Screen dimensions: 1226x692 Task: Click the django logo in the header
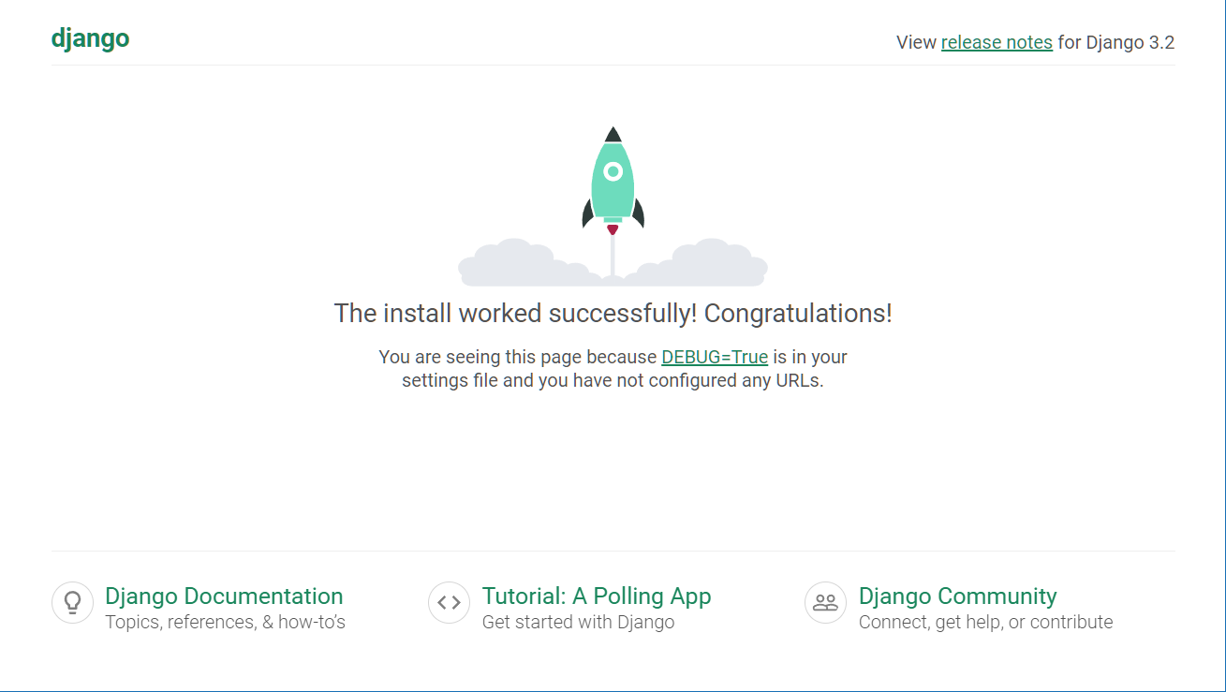click(x=90, y=38)
